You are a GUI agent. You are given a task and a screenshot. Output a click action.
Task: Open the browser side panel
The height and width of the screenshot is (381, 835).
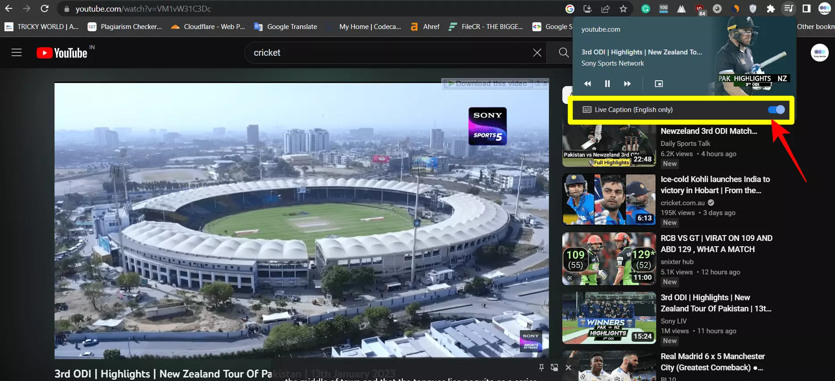pyautogui.click(x=806, y=8)
